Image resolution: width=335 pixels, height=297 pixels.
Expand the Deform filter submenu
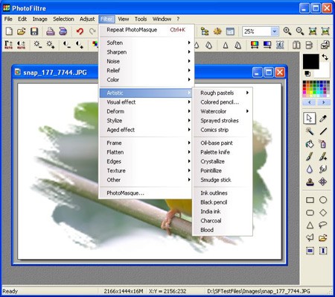(x=145, y=111)
